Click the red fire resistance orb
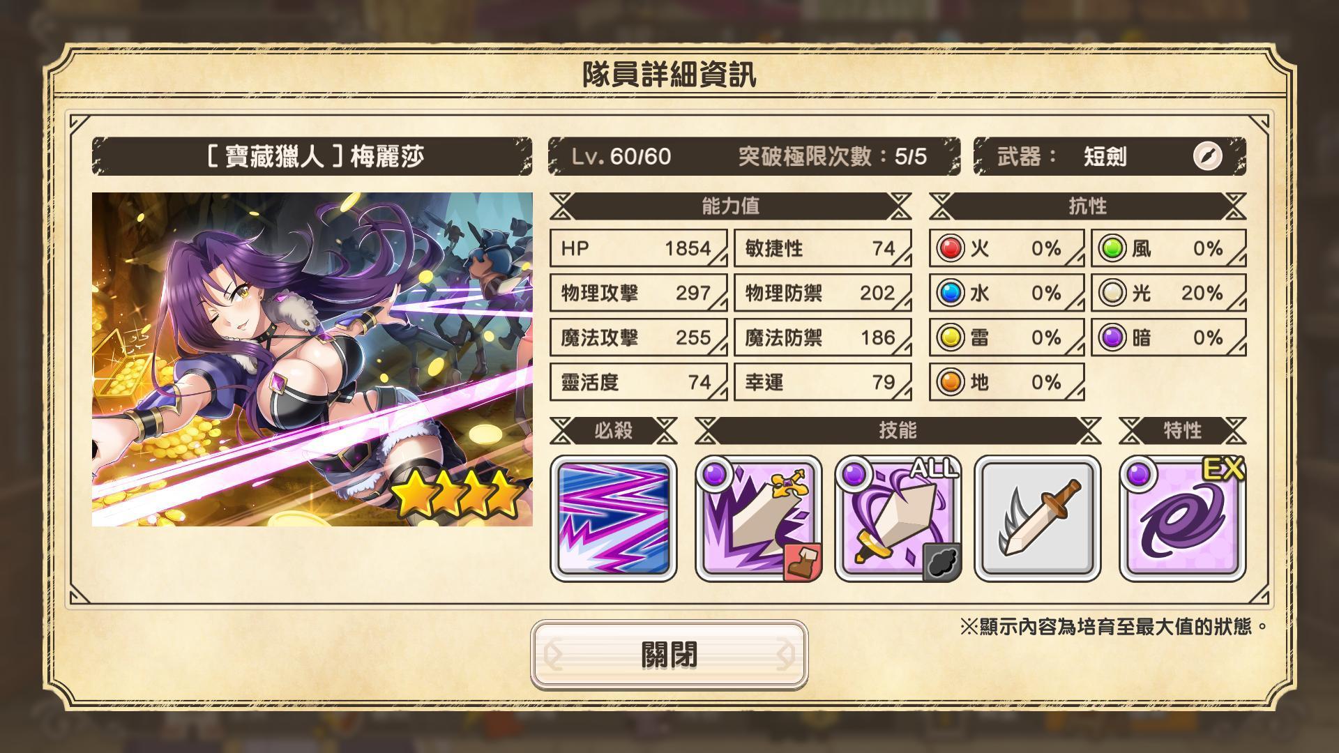 click(x=950, y=248)
